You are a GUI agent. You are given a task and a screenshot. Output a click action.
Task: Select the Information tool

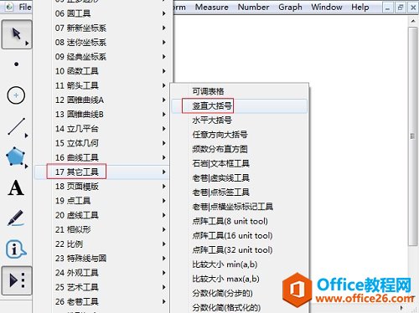(x=16, y=249)
